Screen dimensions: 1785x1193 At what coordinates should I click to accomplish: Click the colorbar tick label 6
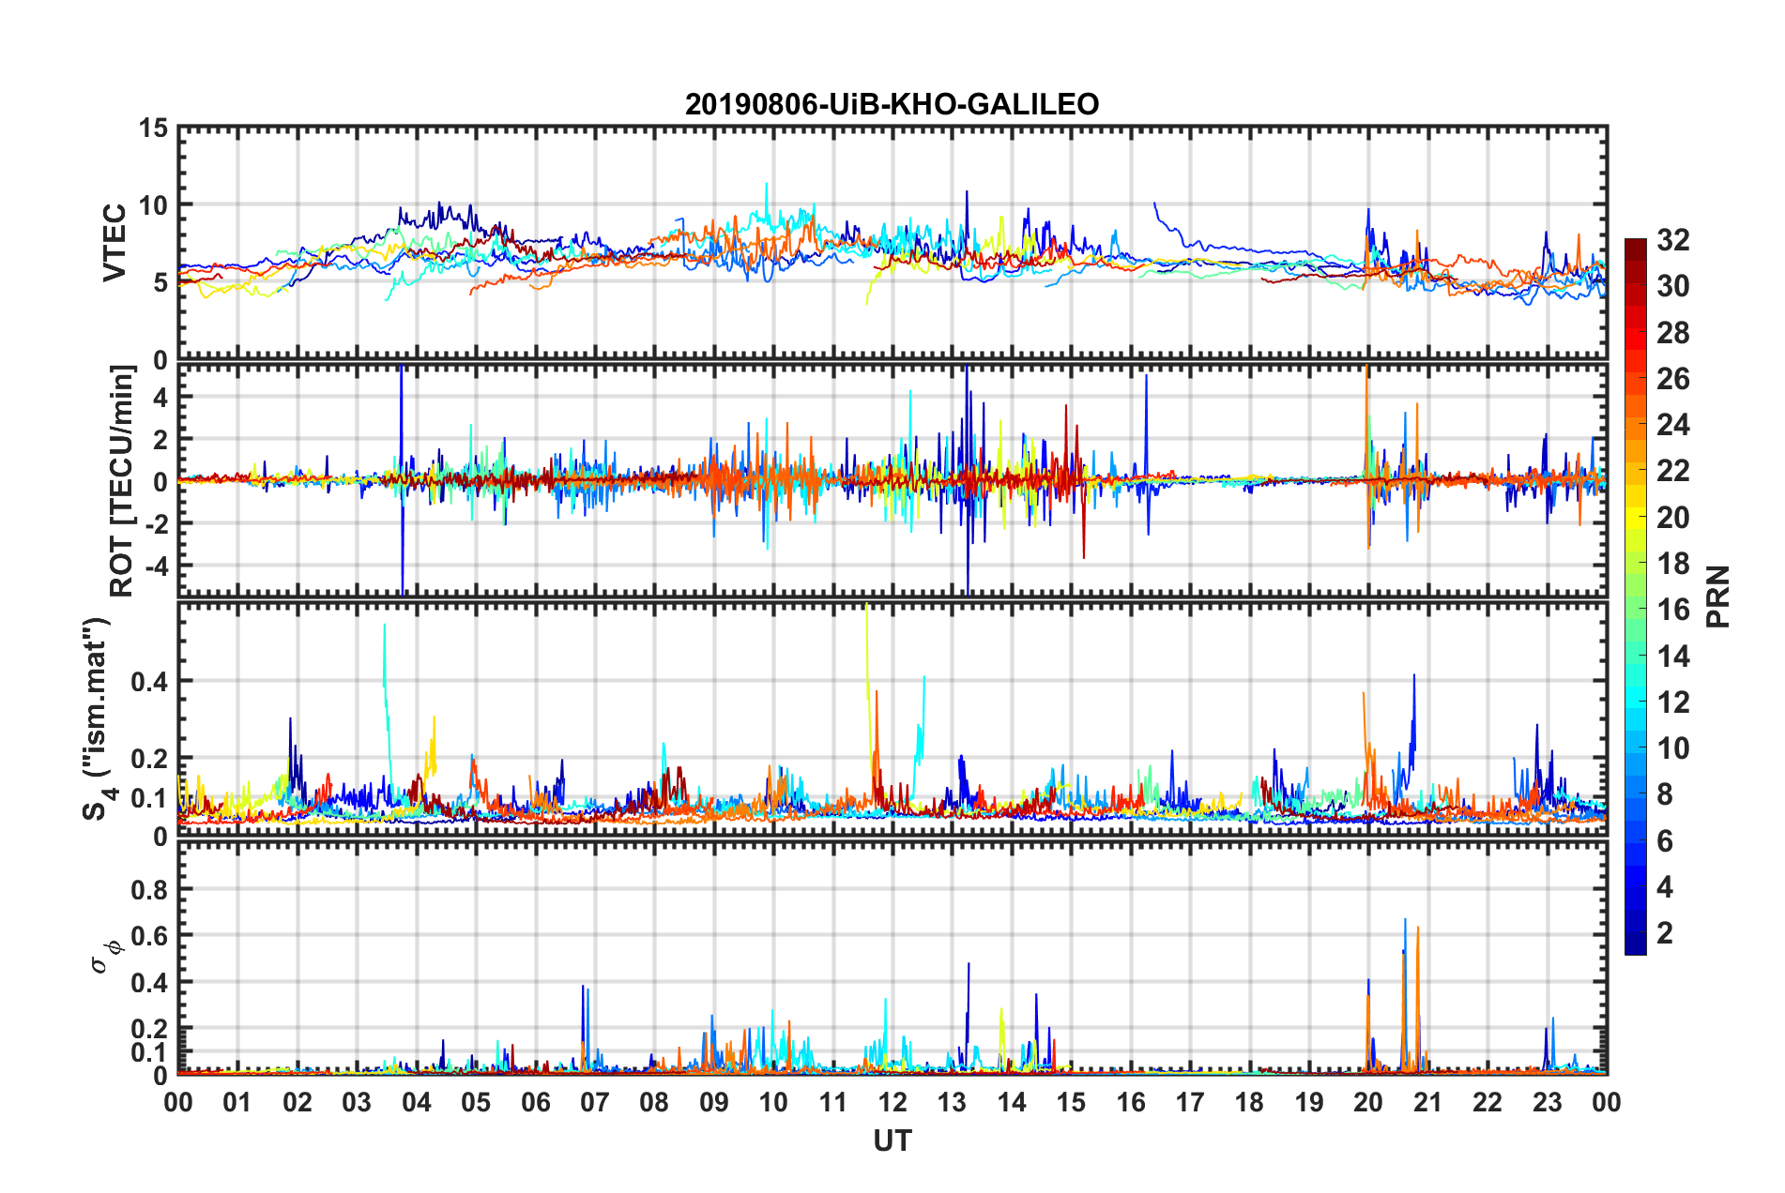pos(1665,841)
